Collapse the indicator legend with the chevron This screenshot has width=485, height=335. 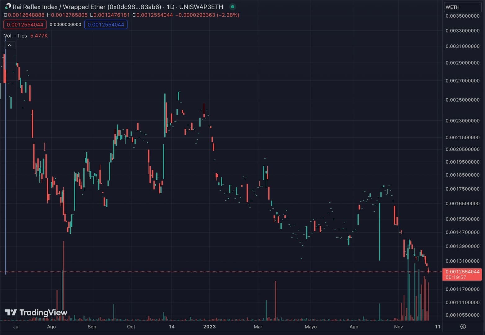[10, 45]
